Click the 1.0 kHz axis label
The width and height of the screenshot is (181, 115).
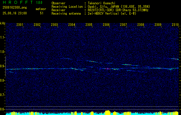pos(2,52)
